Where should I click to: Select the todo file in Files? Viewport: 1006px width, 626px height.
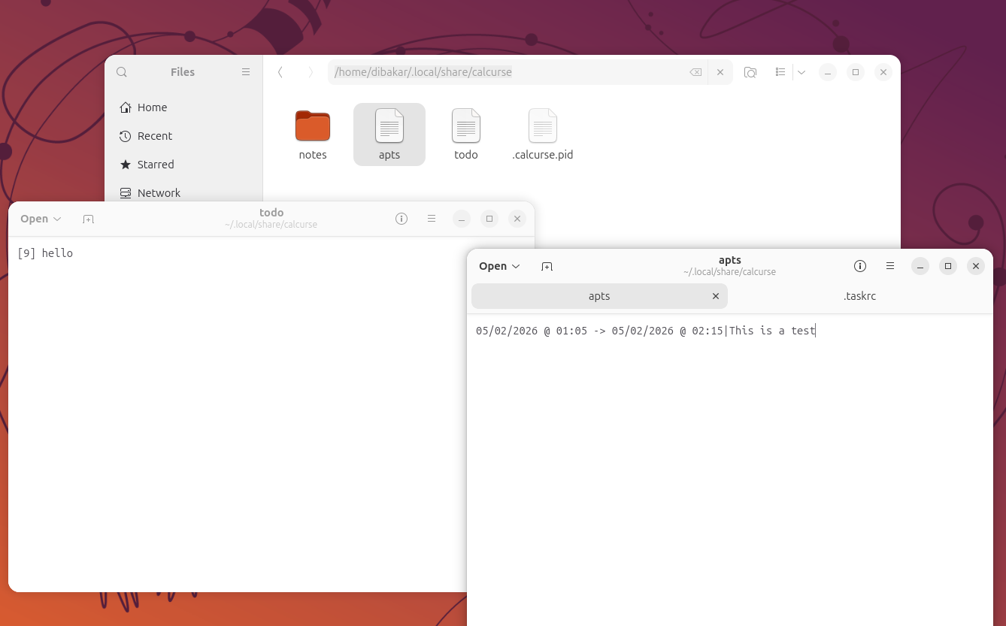pyautogui.click(x=466, y=135)
